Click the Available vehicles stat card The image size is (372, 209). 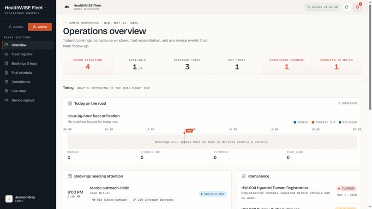(x=138, y=65)
